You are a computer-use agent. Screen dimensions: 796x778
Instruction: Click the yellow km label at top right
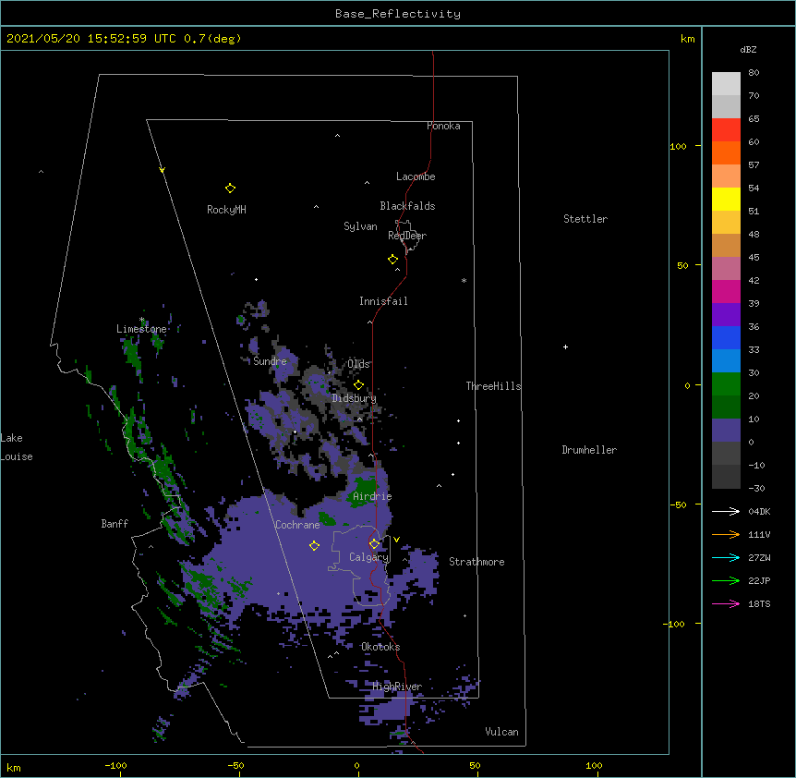(688, 39)
